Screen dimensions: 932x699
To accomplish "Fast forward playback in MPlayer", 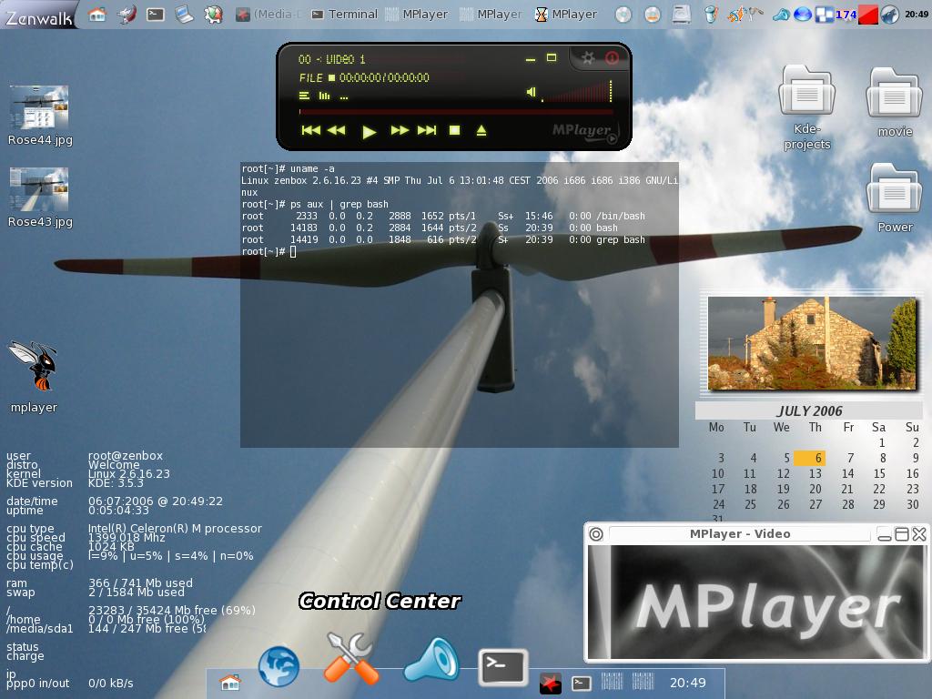I will 400,130.
